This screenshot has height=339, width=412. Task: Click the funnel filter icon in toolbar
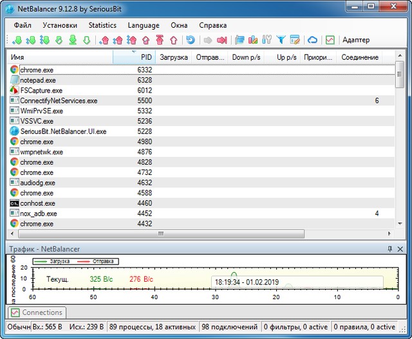coord(281,40)
